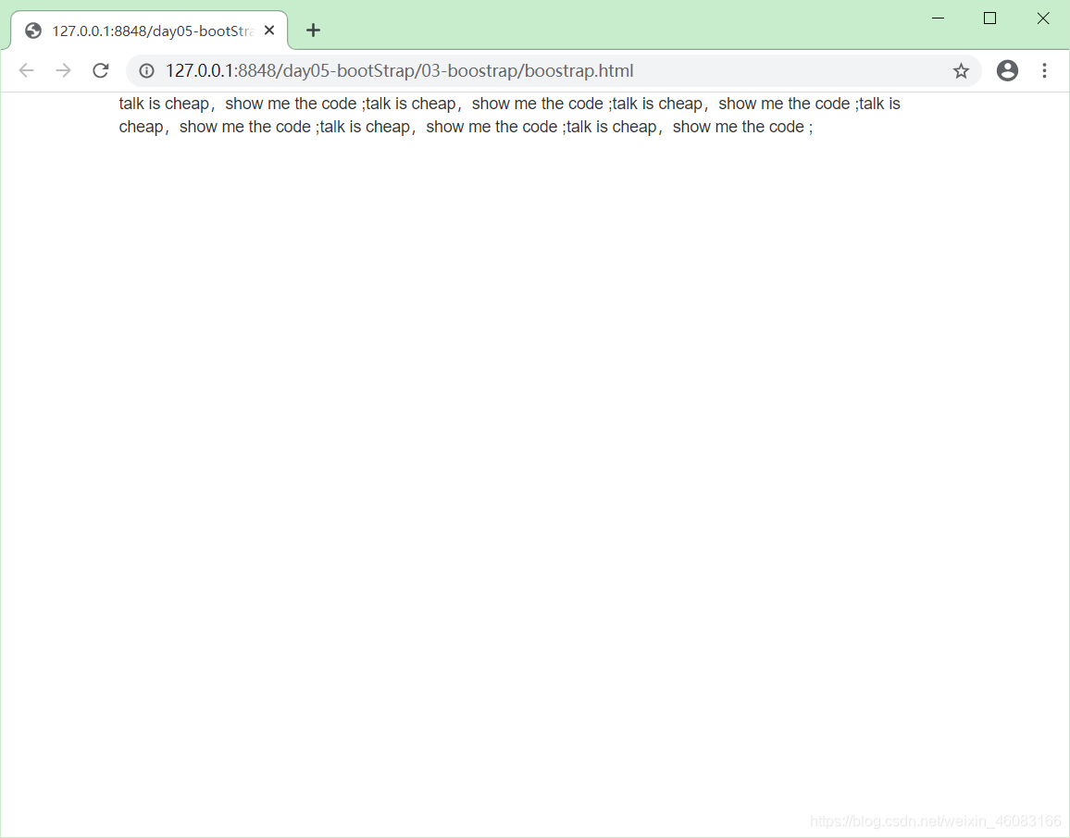Image resolution: width=1070 pixels, height=838 pixels.
Task: Go back to the previous page
Action: pyautogui.click(x=26, y=71)
